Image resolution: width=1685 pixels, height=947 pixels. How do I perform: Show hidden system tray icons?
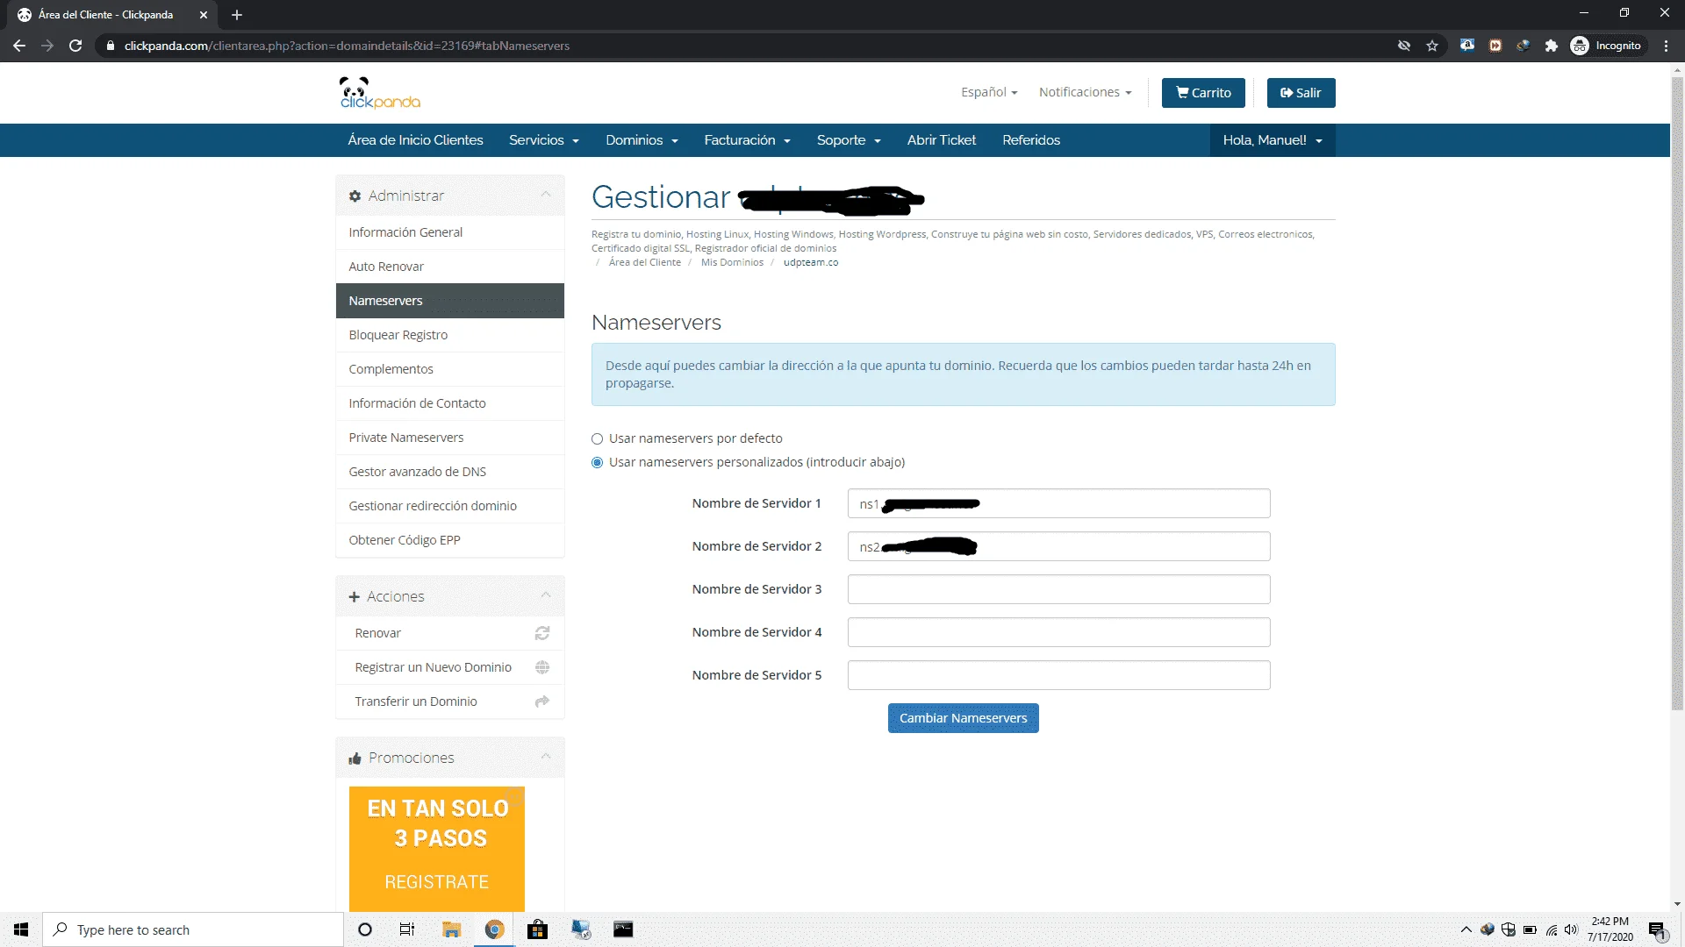coord(1466,929)
